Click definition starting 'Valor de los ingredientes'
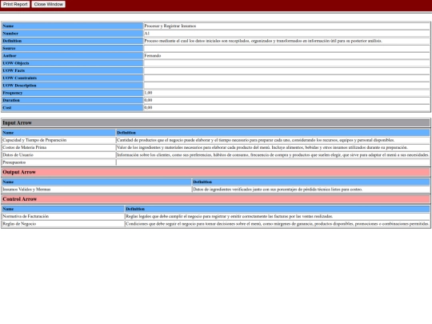 coord(262,148)
